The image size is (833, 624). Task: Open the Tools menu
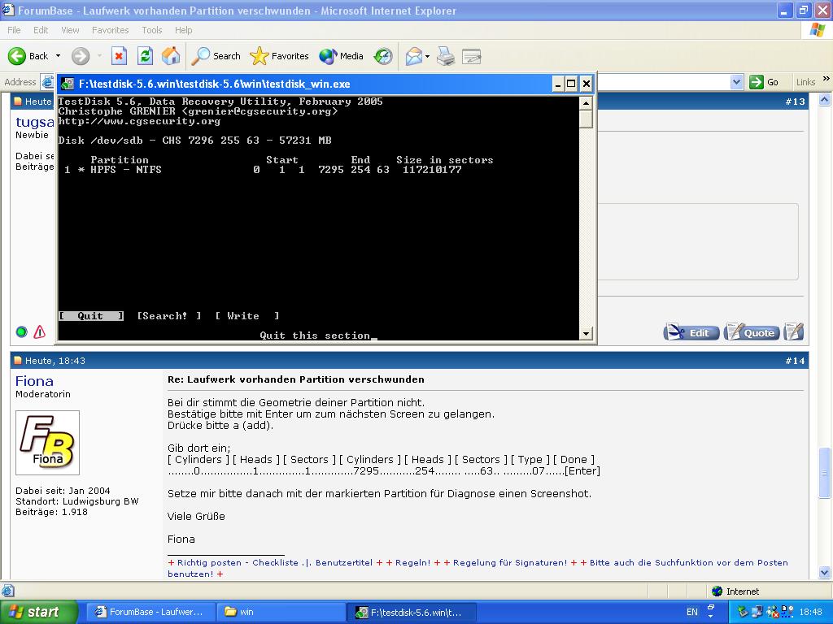click(152, 30)
